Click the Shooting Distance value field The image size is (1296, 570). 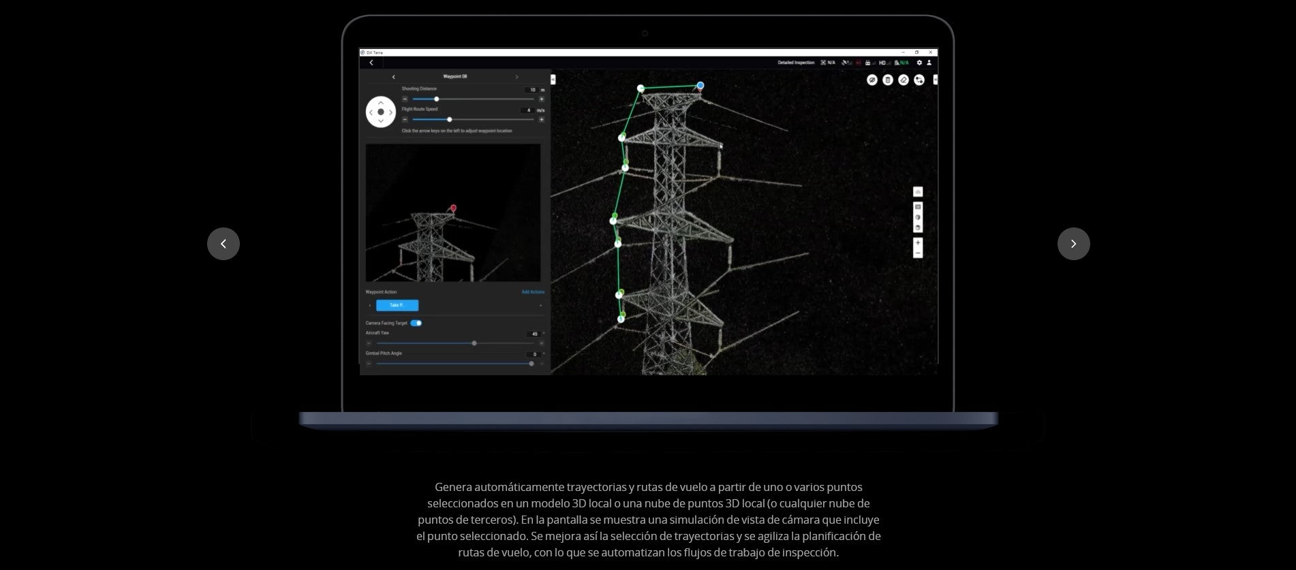coord(531,90)
